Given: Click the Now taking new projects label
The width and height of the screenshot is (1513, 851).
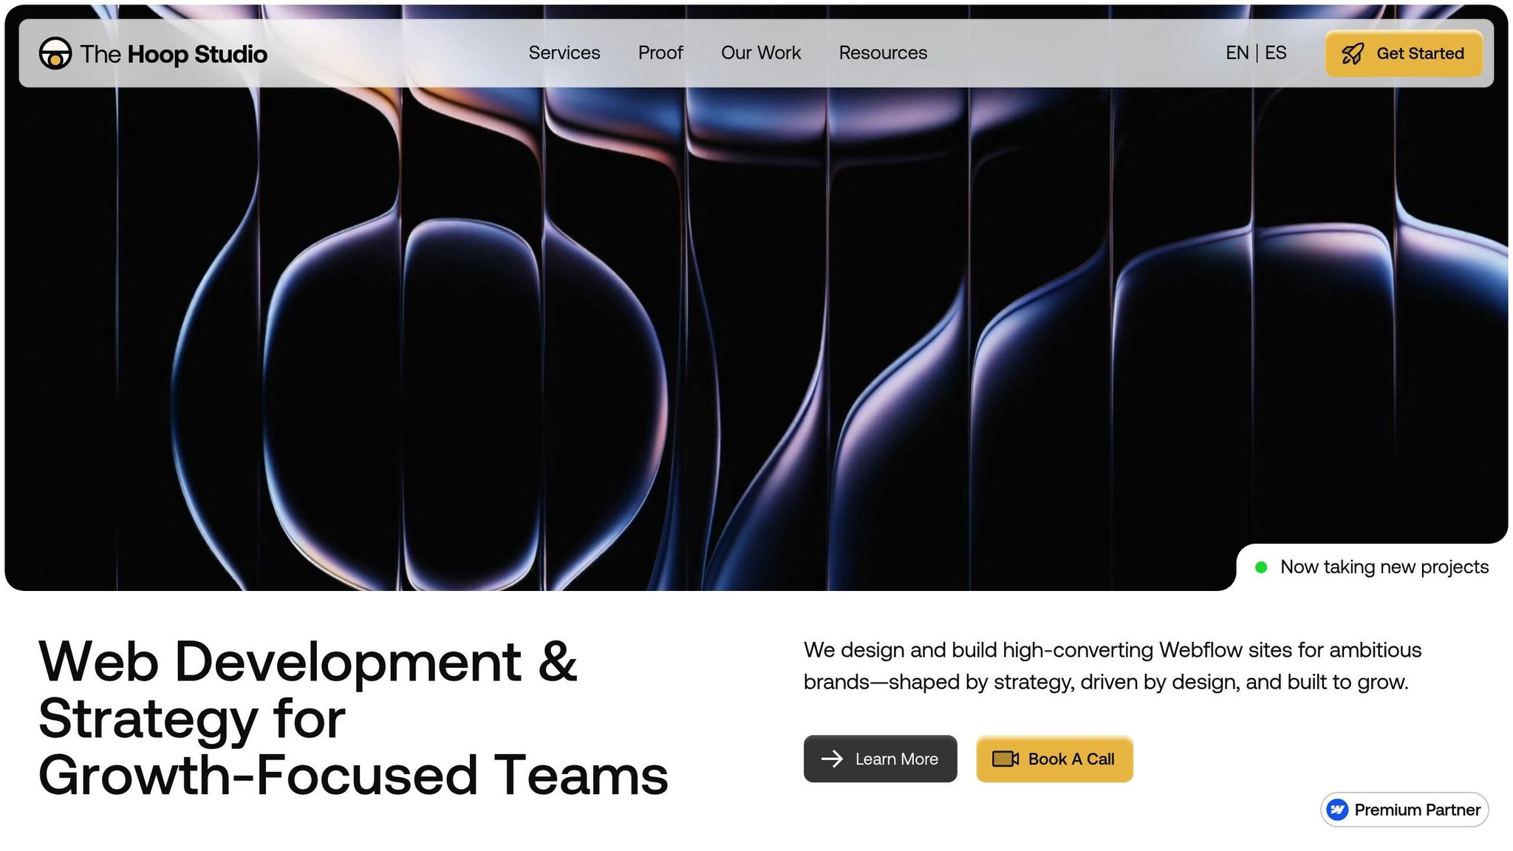Looking at the screenshot, I should pyautogui.click(x=1384, y=567).
